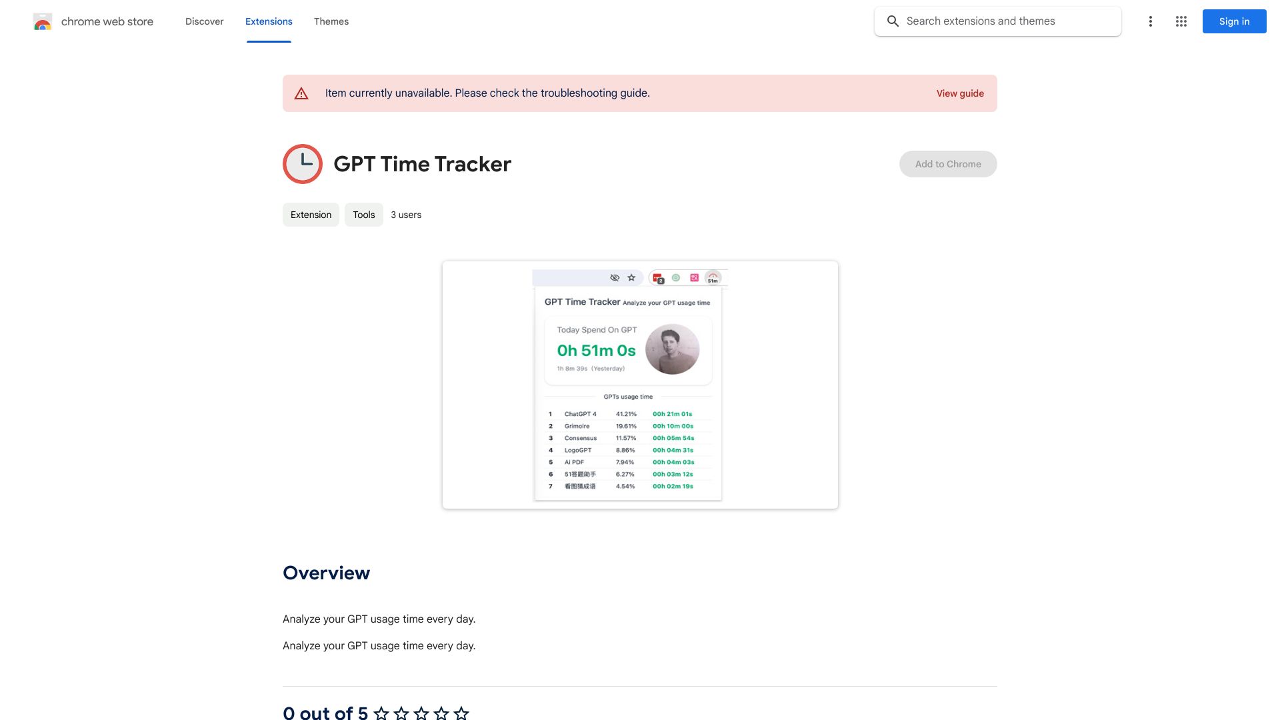1280x720 pixels.
Task: Click the Themes menu item
Action: tap(331, 21)
